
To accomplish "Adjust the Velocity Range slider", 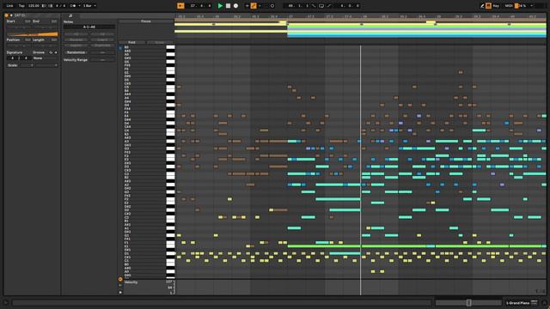I will pyautogui.click(x=102, y=60).
